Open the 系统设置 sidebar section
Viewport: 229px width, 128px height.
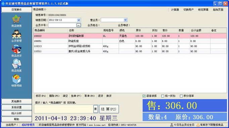tap(16, 107)
